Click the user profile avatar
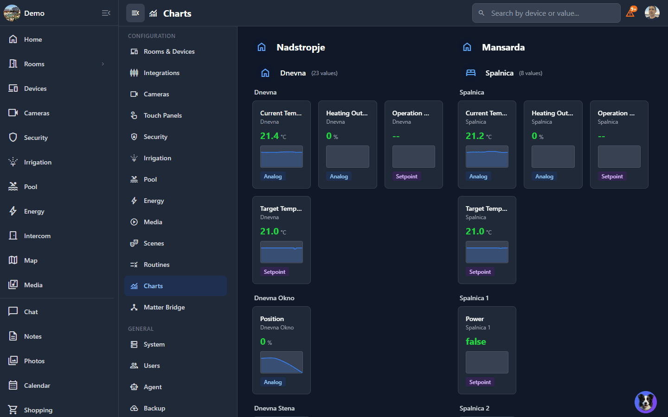 coord(652,13)
